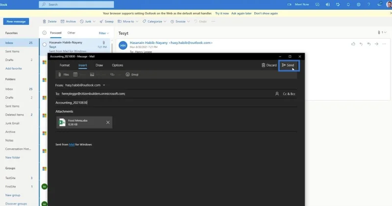The image size is (392, 206).
Task: Switch to the Focused inbox tab
Action: point(55,33)
